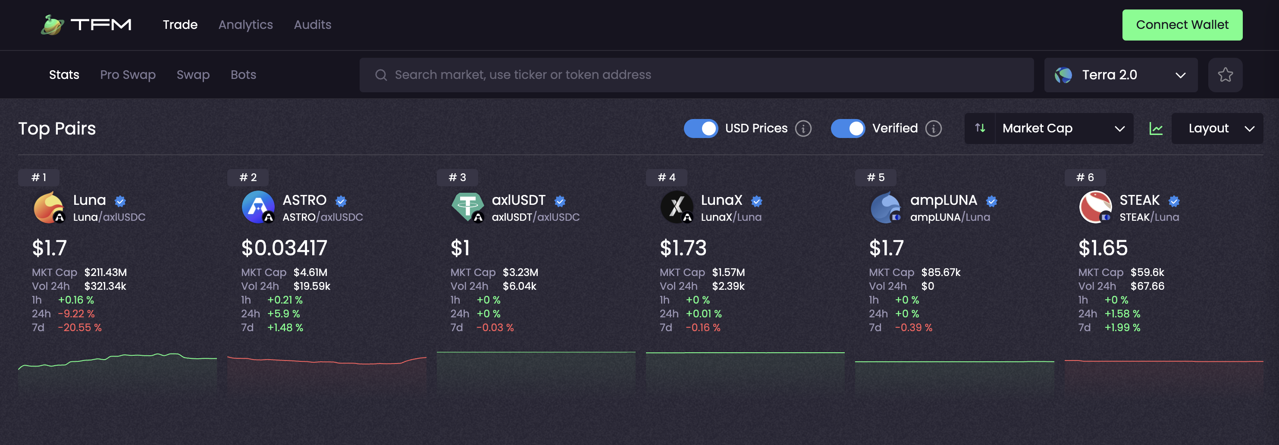Screen dimensions: 1279x445
Task: Click the STEAK token logo
Action: 1095,207
